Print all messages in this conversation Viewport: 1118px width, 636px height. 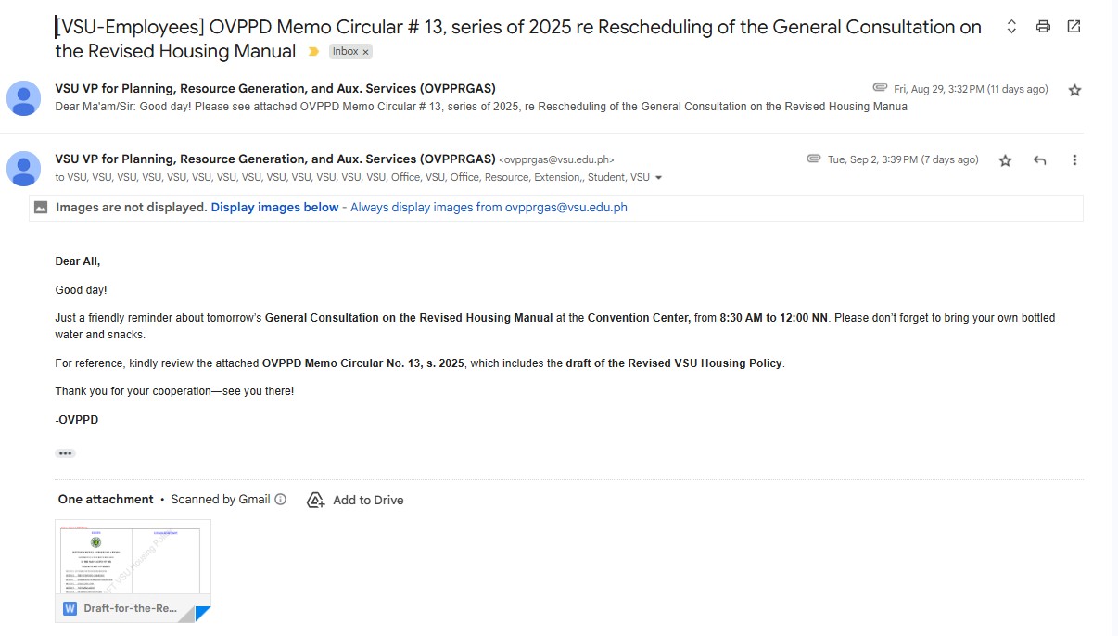(1043, 27)
